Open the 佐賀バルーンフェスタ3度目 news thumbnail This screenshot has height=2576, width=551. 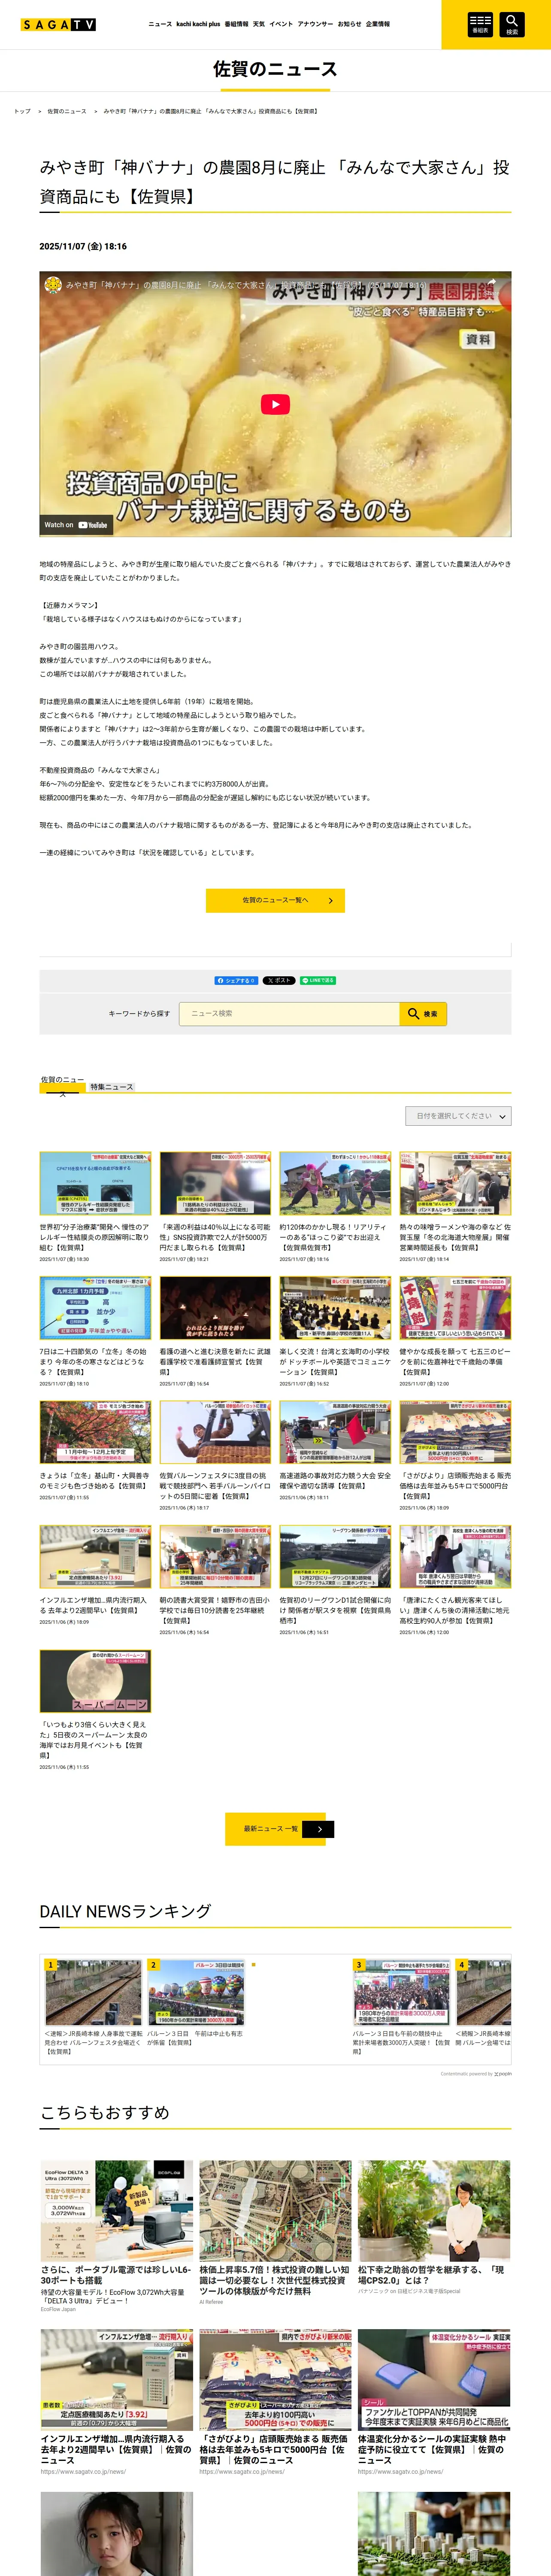point(215,1432)
